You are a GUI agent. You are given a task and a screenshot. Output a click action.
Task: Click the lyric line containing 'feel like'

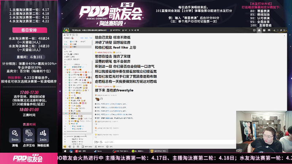pyautogui.click(x=115, y=47)
